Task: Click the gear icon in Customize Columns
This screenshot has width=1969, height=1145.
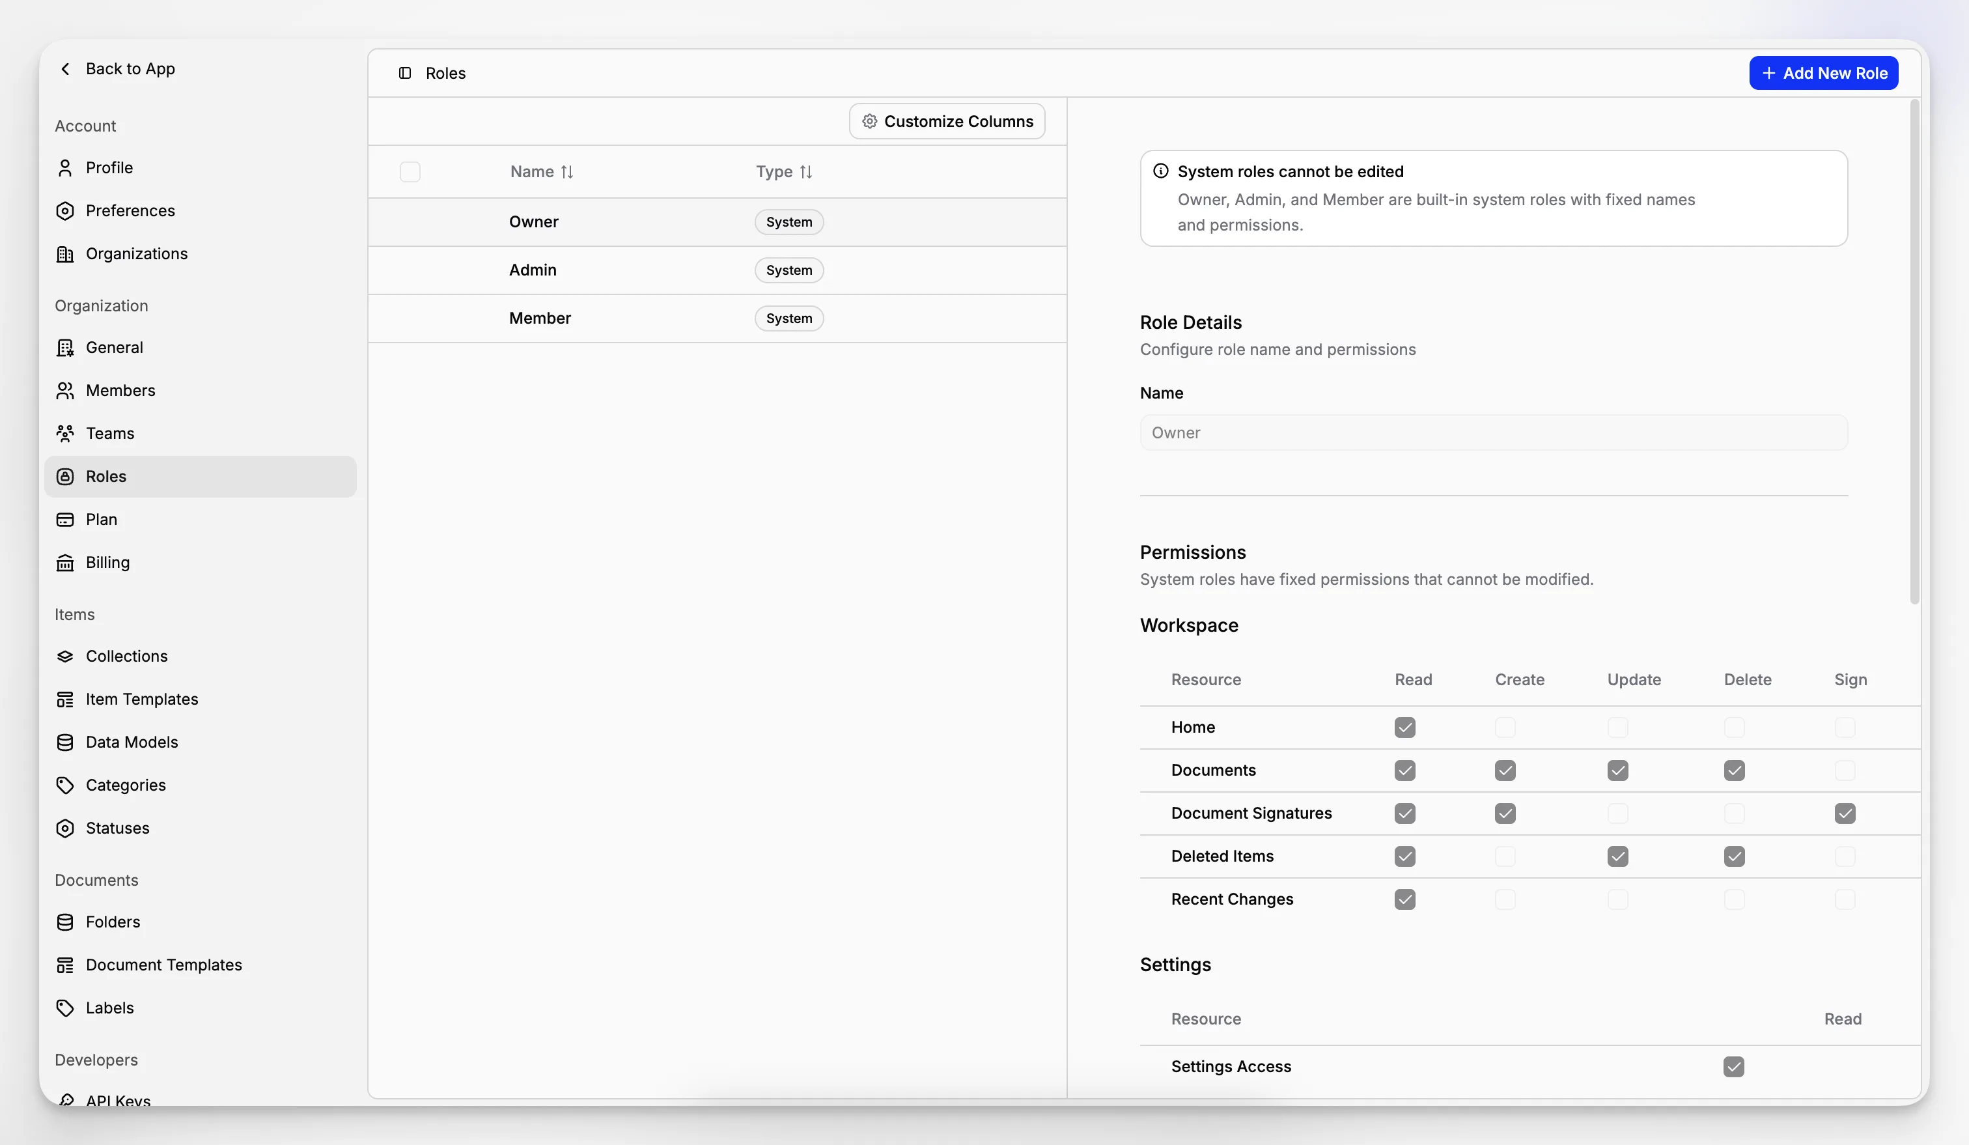Action: [x=870, y=122]
